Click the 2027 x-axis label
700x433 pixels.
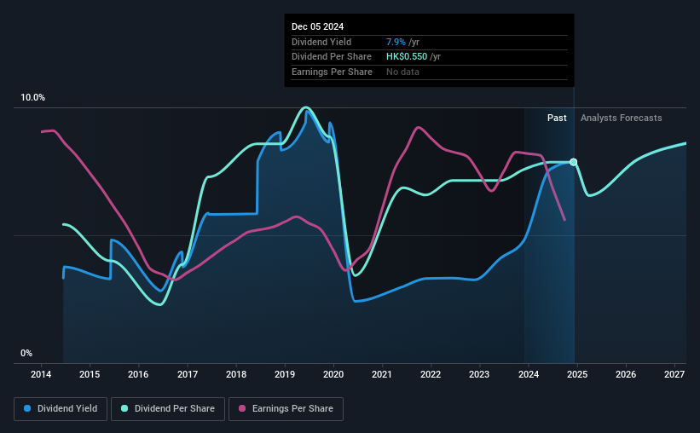674,374
